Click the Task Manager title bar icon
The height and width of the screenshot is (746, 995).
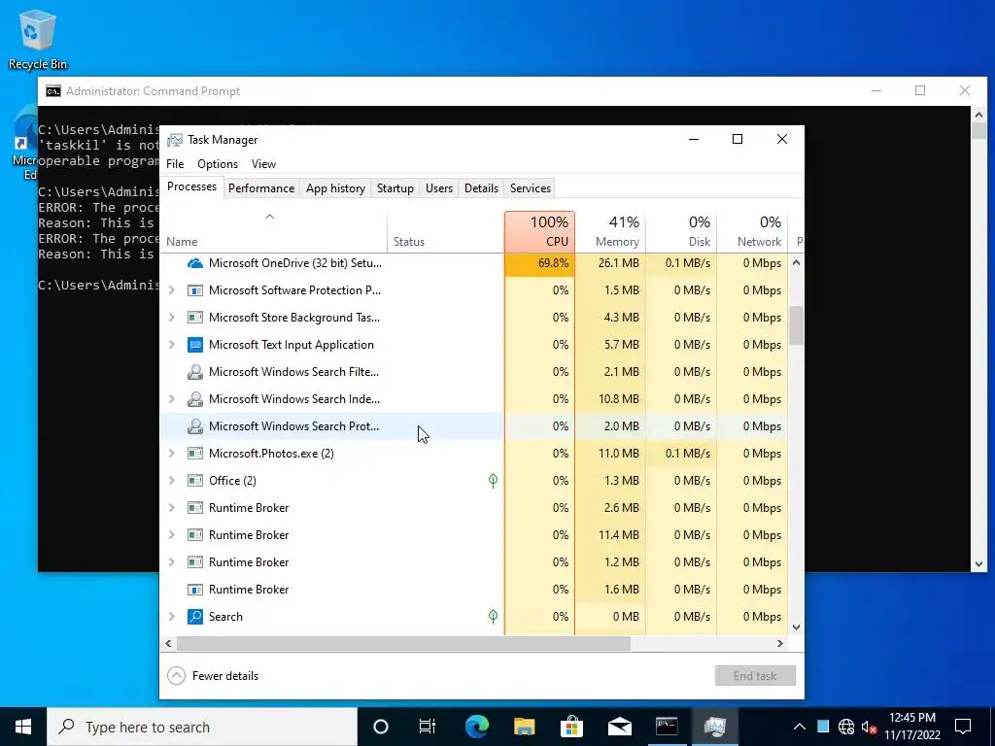pos(175,140)
